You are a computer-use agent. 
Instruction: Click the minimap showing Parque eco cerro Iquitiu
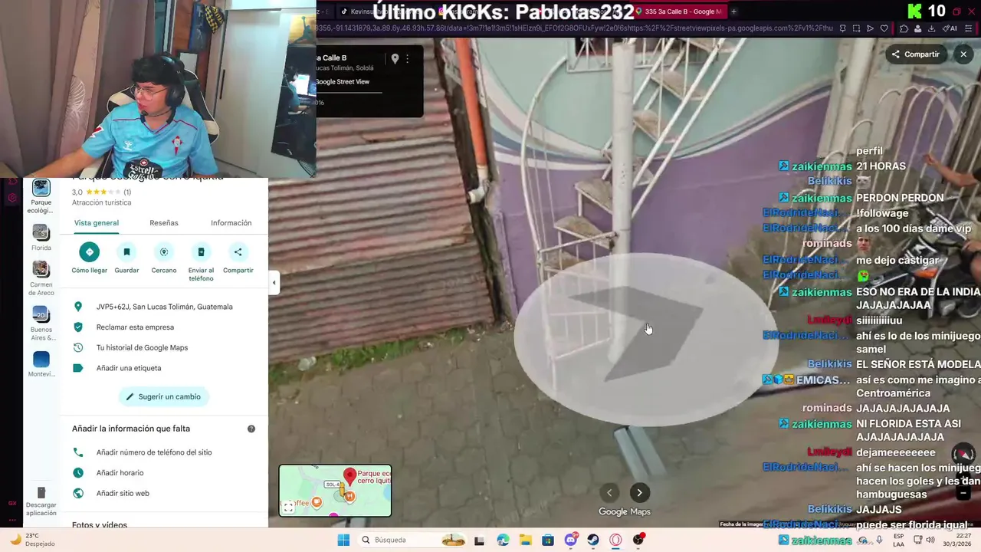click(335, 491)
